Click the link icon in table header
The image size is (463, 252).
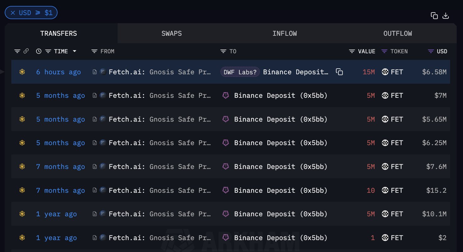(26, 51)
